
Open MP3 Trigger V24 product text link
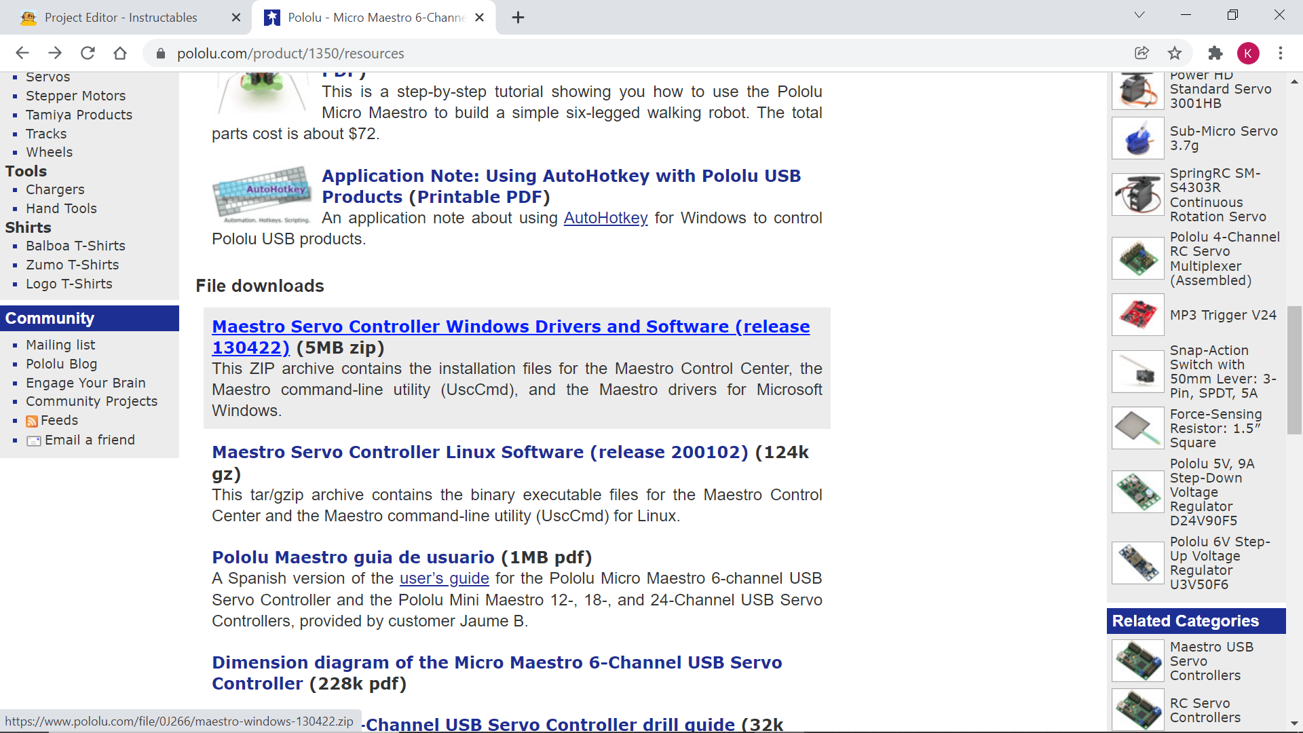1223,315
